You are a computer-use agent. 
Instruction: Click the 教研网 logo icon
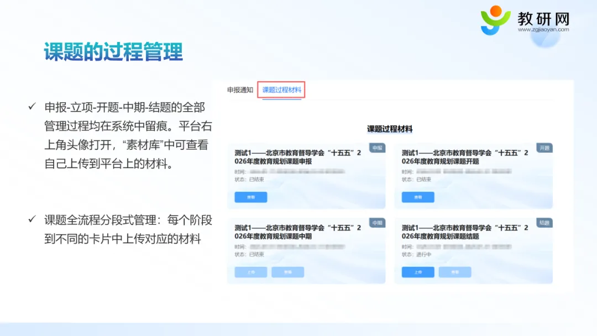click(x=495, y=20)
